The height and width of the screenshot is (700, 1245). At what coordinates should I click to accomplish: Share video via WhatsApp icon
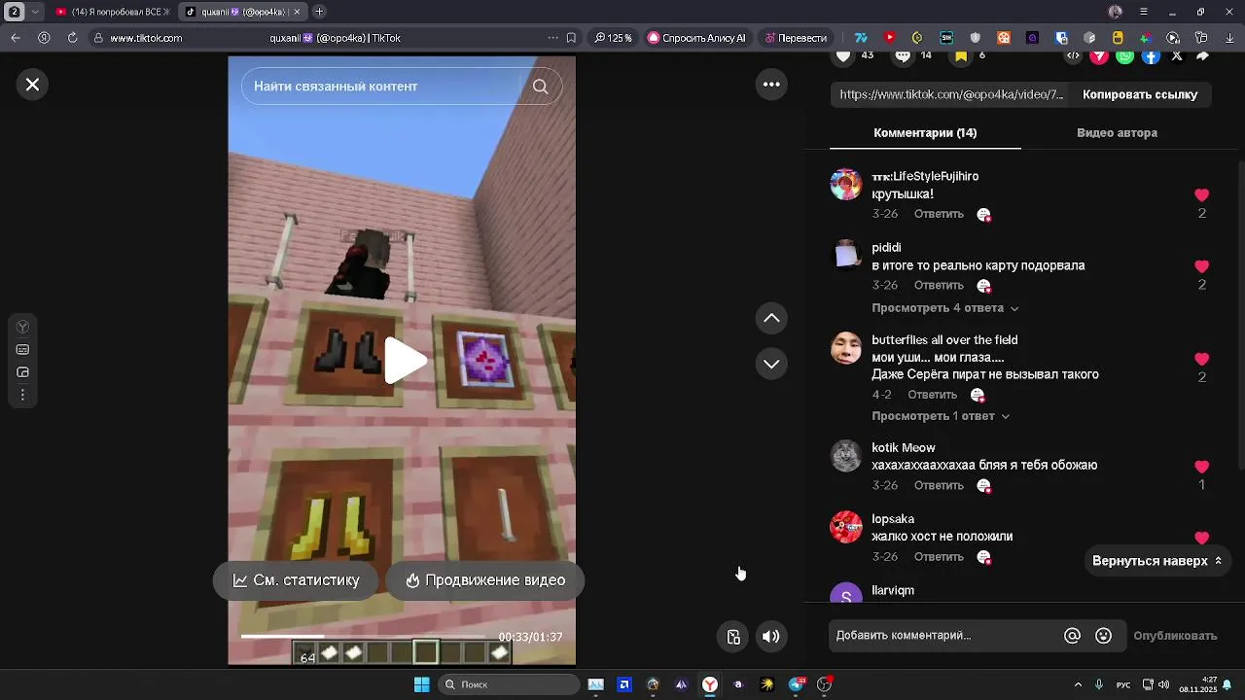click(x=1124, y=56)
